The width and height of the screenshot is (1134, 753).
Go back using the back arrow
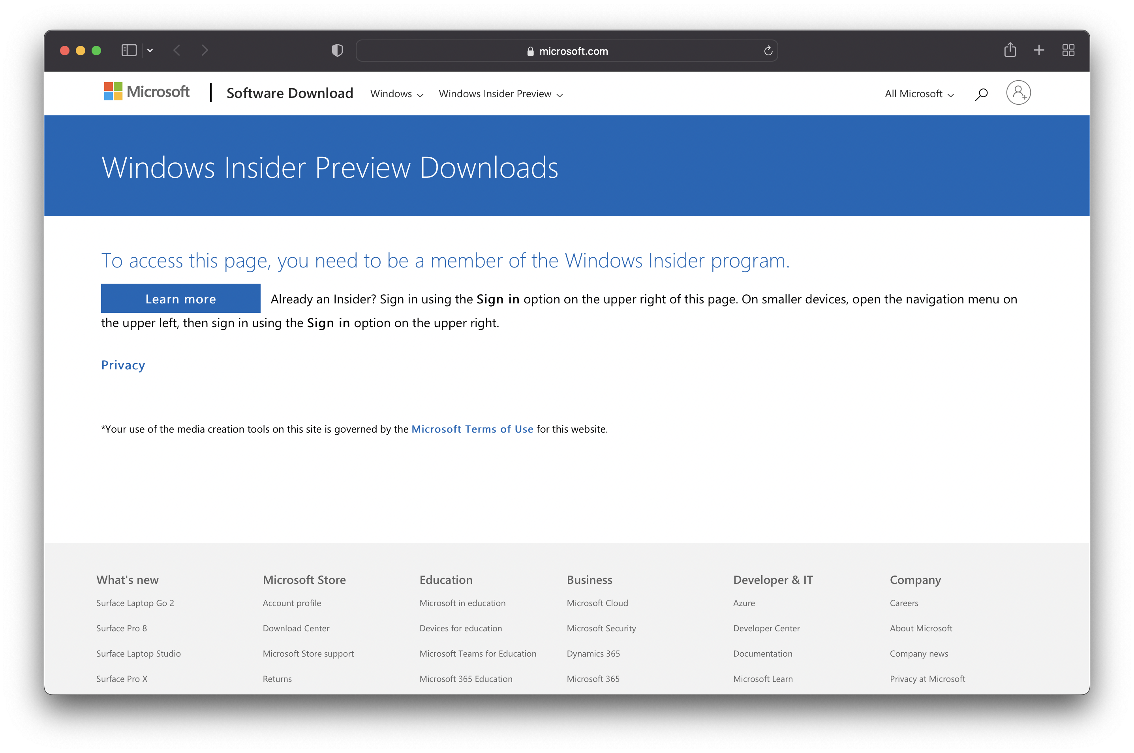click(177, 51)
